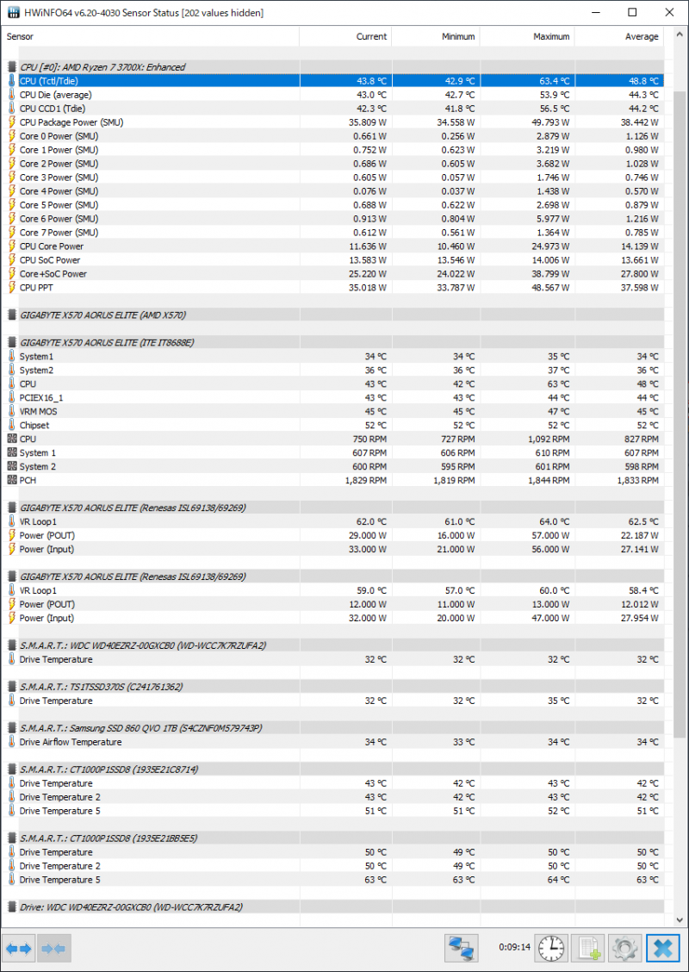689x972 pixels.
Task: Collapse the ITE IT8688E sensor group
Action: point(12,343)
